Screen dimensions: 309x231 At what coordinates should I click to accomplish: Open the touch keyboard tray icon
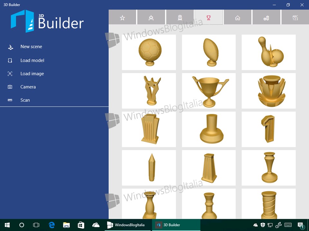point(288,225)
